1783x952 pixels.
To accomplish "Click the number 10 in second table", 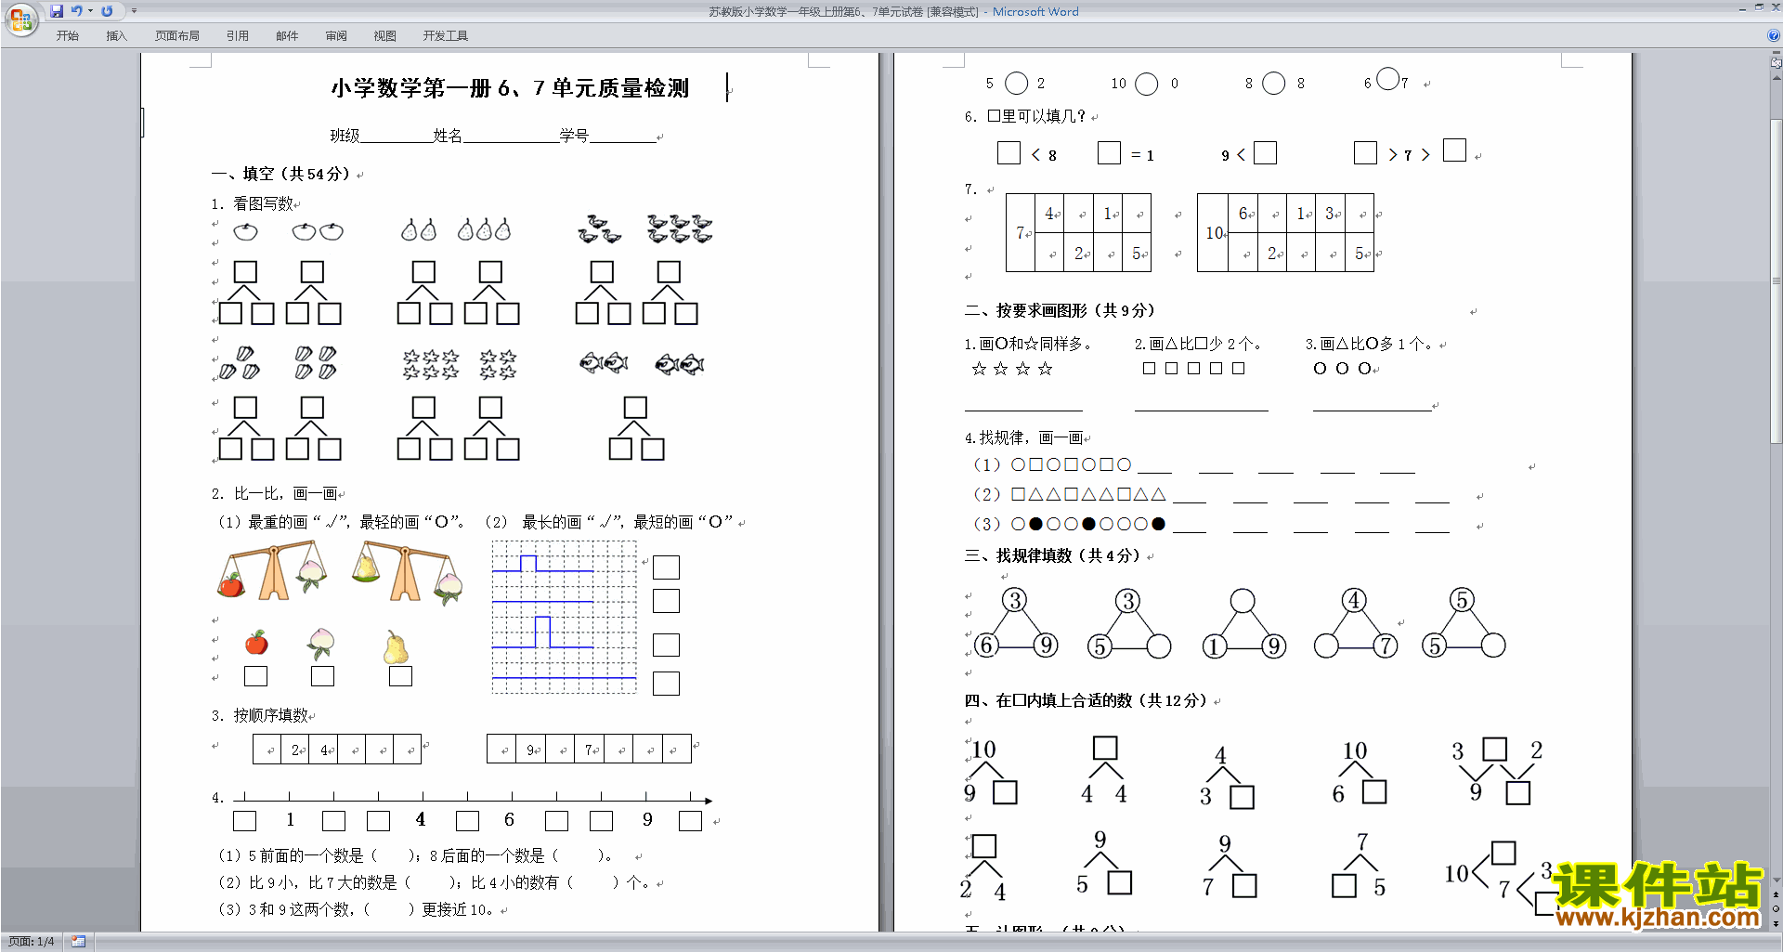I will coord(1214,232).
